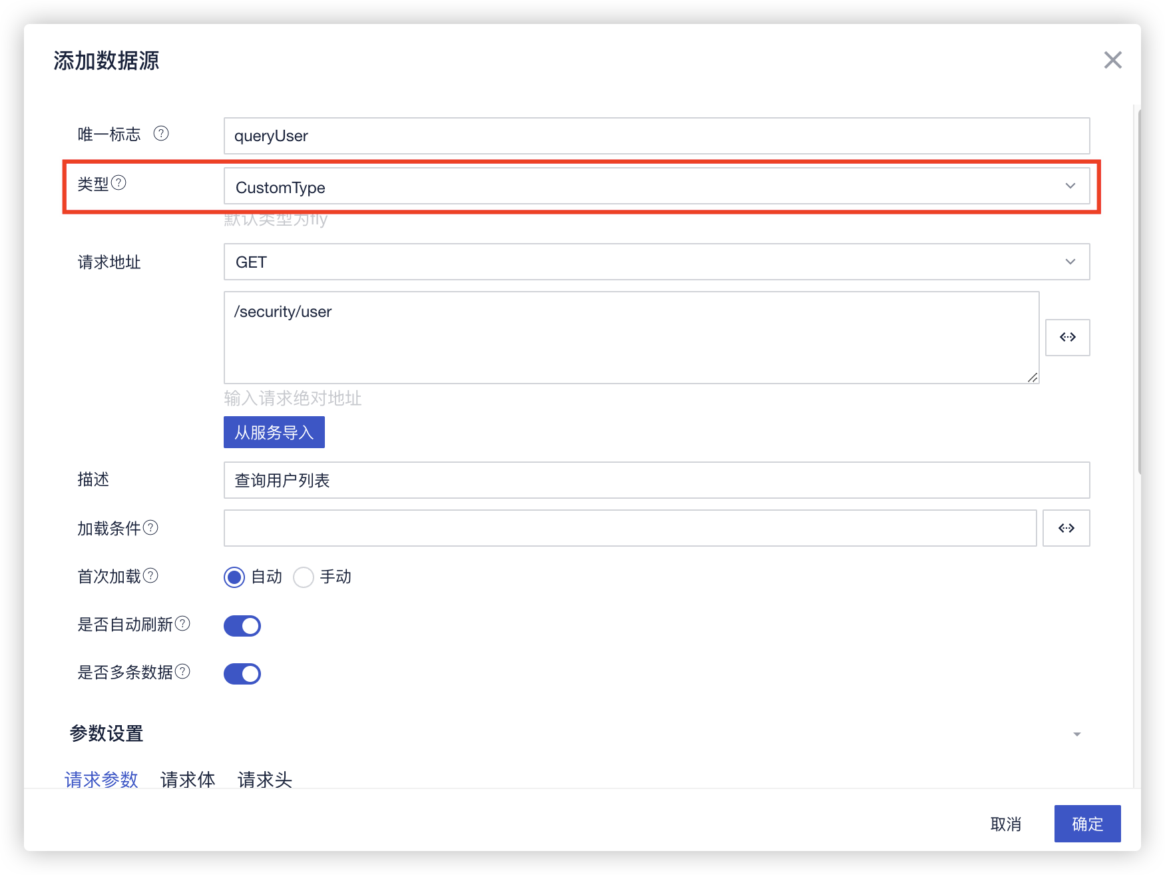The height and width of the screenshot is (875, 1165).
Task: Switch to the 请求体 tab
Action: (188, 779)
